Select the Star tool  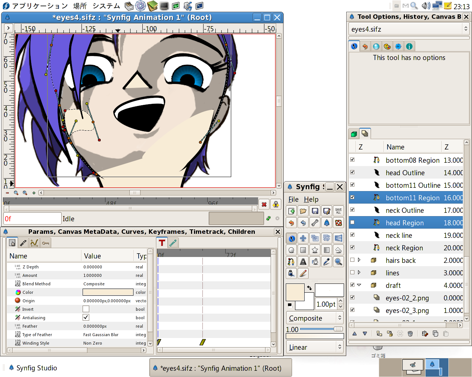coord(315,250)
